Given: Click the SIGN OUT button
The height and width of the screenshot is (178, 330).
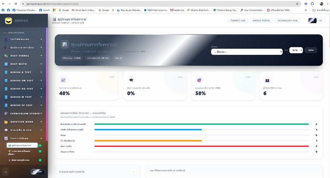Looking at the screenshot, I should point(37,172).
